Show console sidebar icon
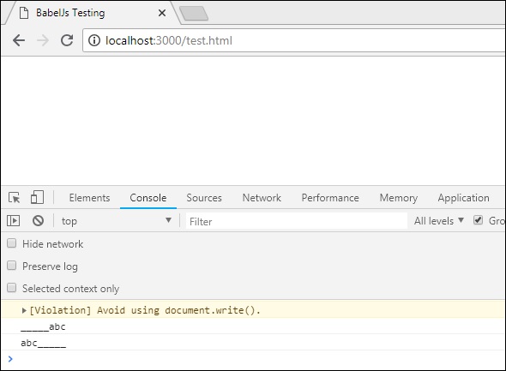Viewport: 506px width, 371px height. tap(13, 221)
